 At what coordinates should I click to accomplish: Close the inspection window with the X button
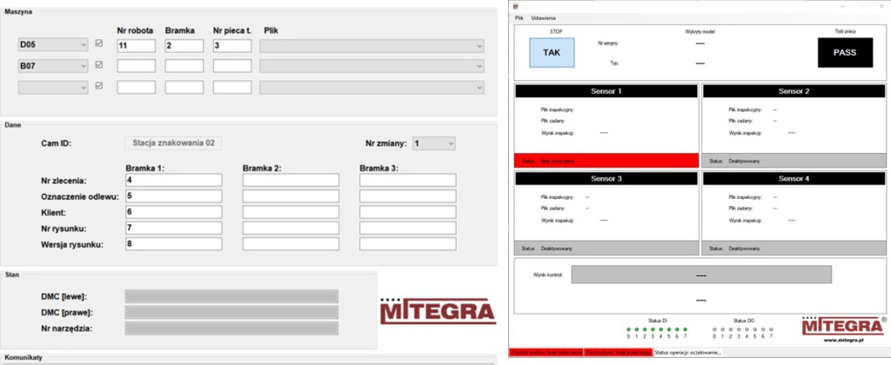[x=881, y=6]
